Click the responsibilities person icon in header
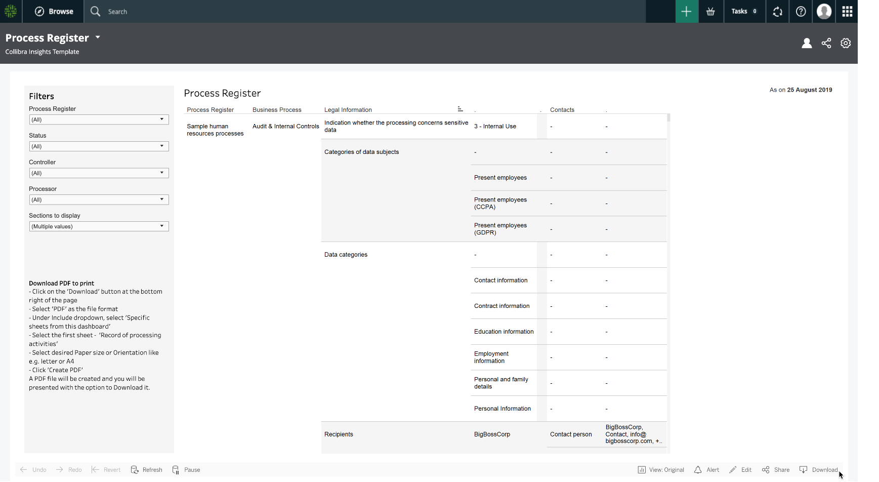The height and width of the screenshot is (482, 879). [807, 43]
